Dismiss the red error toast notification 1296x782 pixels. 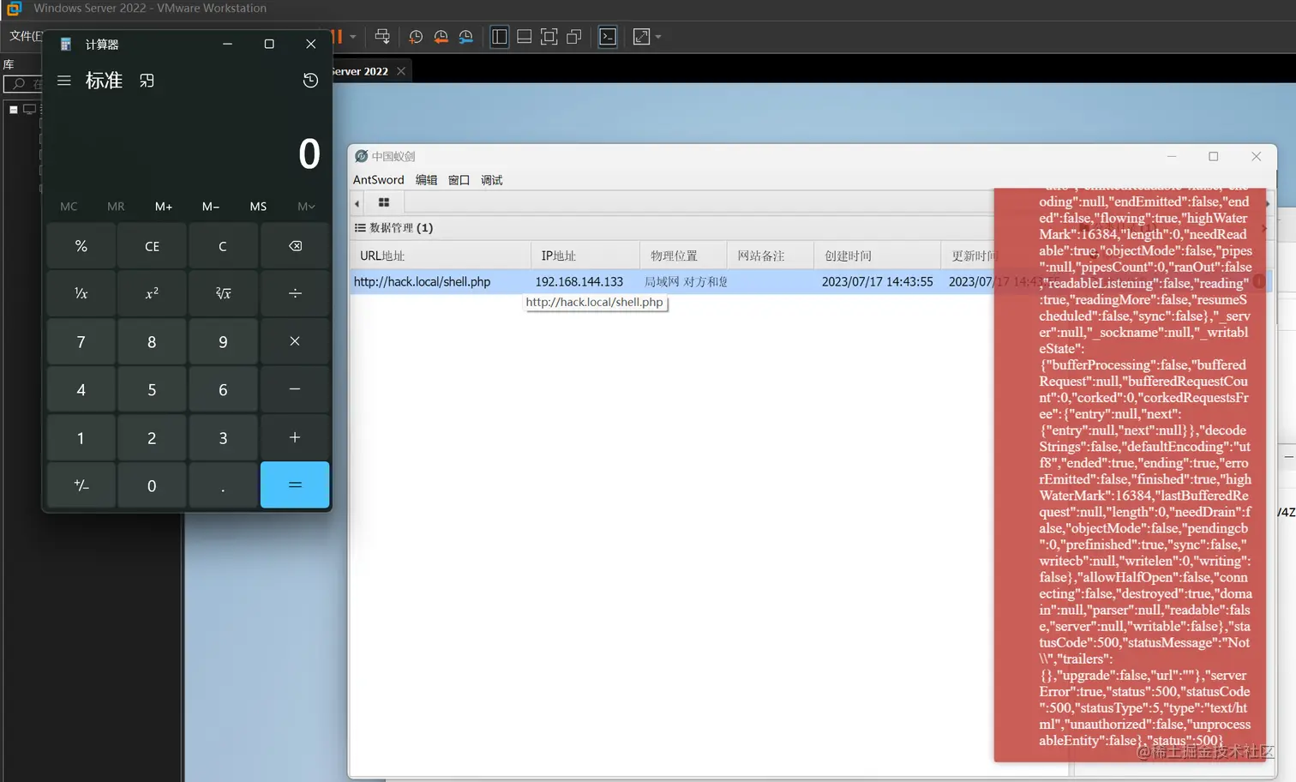(1130, 474)
